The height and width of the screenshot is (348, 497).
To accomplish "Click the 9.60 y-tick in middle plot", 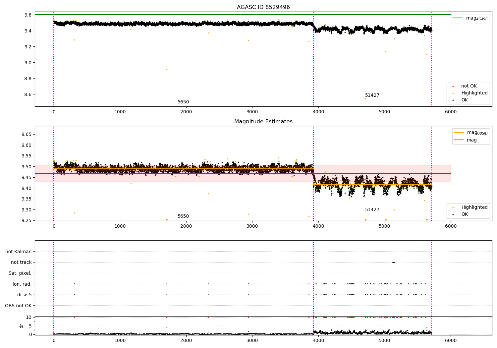I will (27, 145).
